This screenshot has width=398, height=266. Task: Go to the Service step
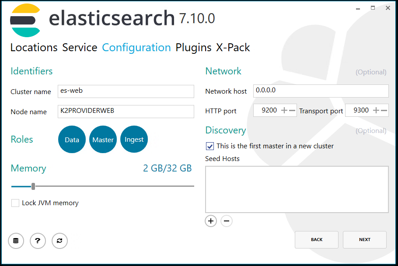[80, 47]
